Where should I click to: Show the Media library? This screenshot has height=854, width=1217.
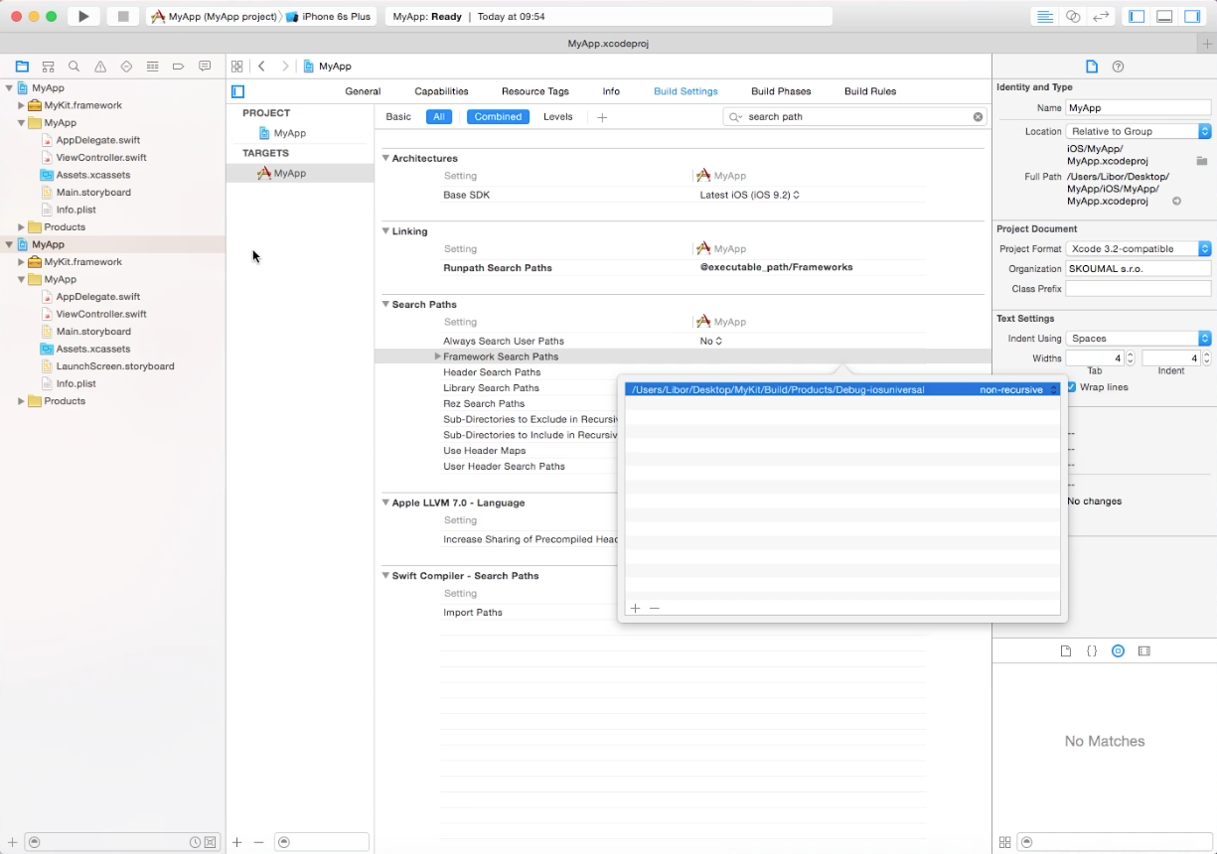click(x=1143, y=651)
